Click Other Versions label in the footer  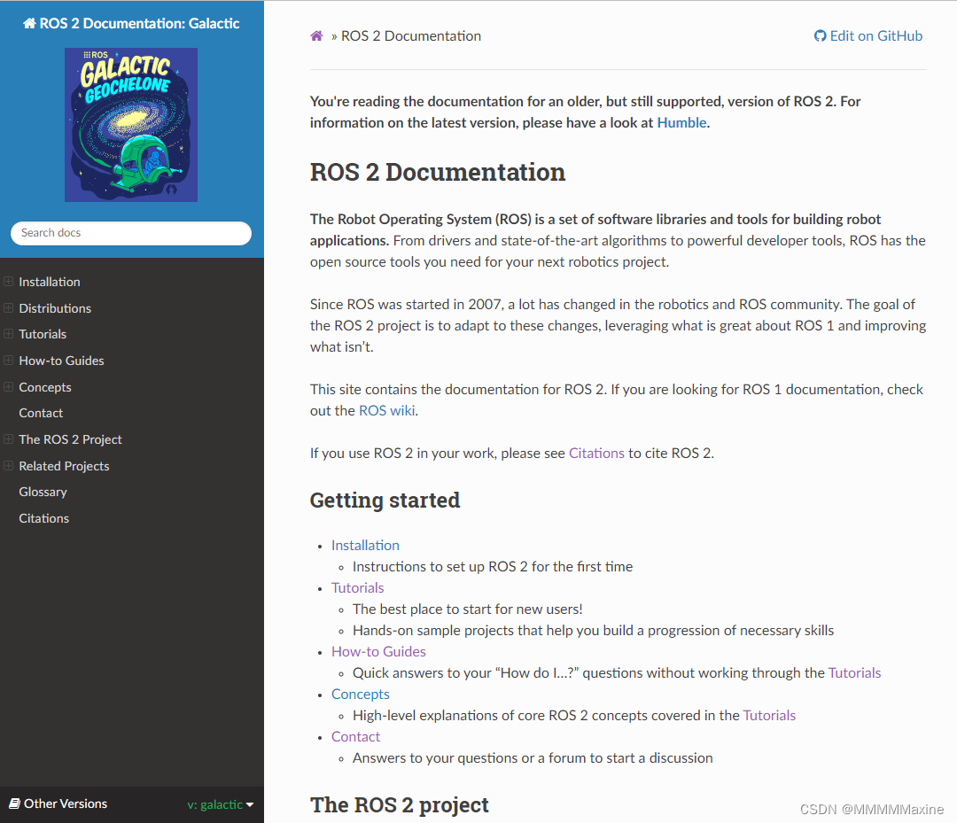(66, 804)
